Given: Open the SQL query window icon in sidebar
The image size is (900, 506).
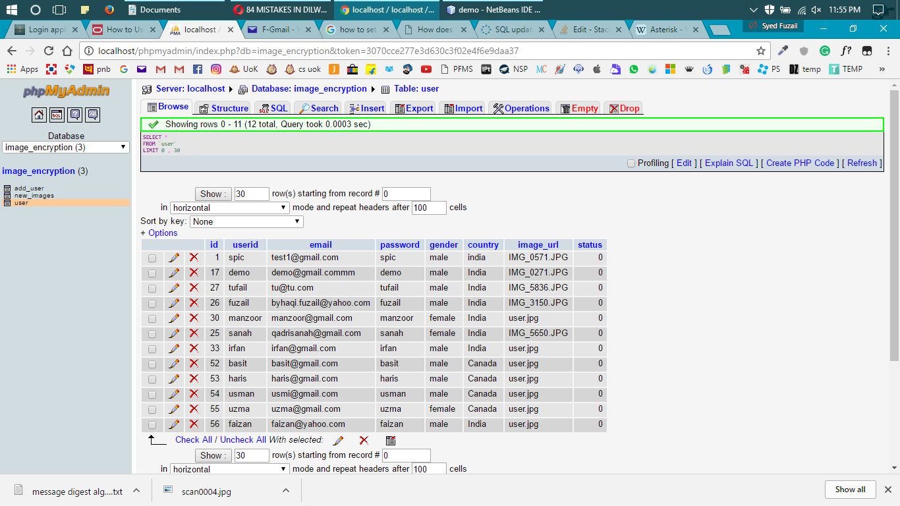Looking at the screenshot, I should pos(57,115).
